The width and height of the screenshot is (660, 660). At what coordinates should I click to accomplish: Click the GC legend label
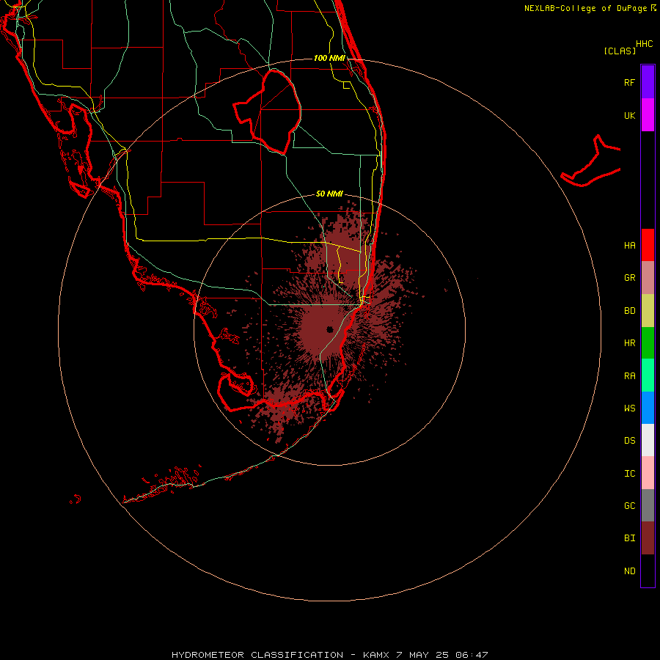[x=629, y=506]
